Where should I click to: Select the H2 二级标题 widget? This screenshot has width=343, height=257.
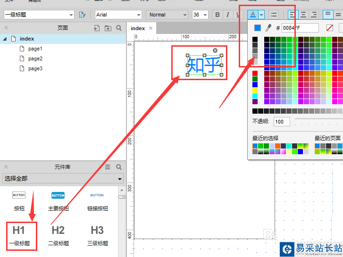[x=59, y=236]
